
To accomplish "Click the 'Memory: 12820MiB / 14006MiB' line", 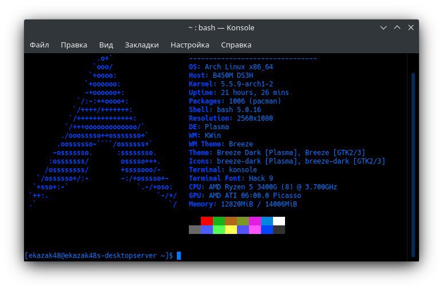I will click(x=243, y=204).
